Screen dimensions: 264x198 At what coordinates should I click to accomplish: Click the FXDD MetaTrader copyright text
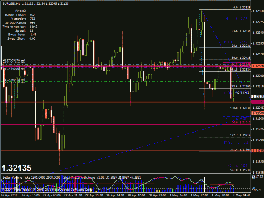click(x=47, y=190)
